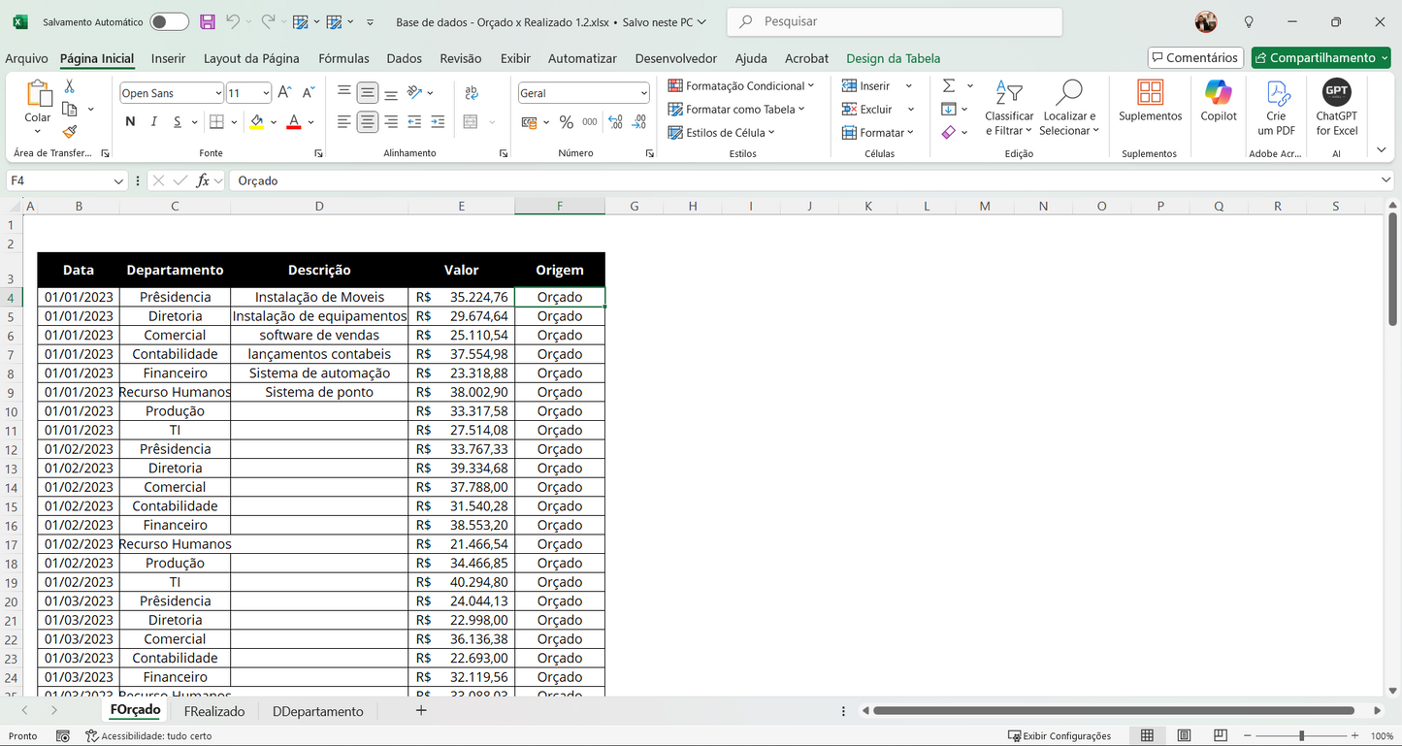Open the fill color dropdown arrow
Image resolution: width=1402 pixels, height=746 pixels.
pyautogui.click(x=273, y=121)
